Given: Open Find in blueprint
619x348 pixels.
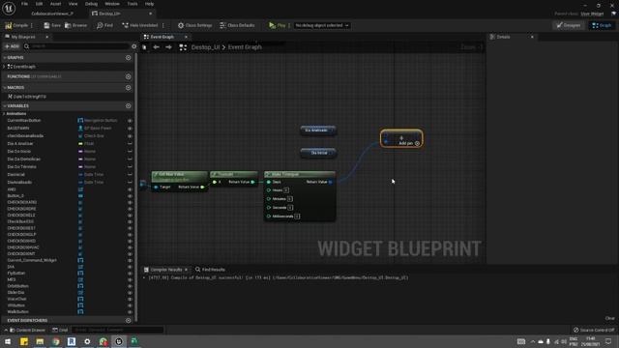Looking at the screenshot, I should 104,25.
